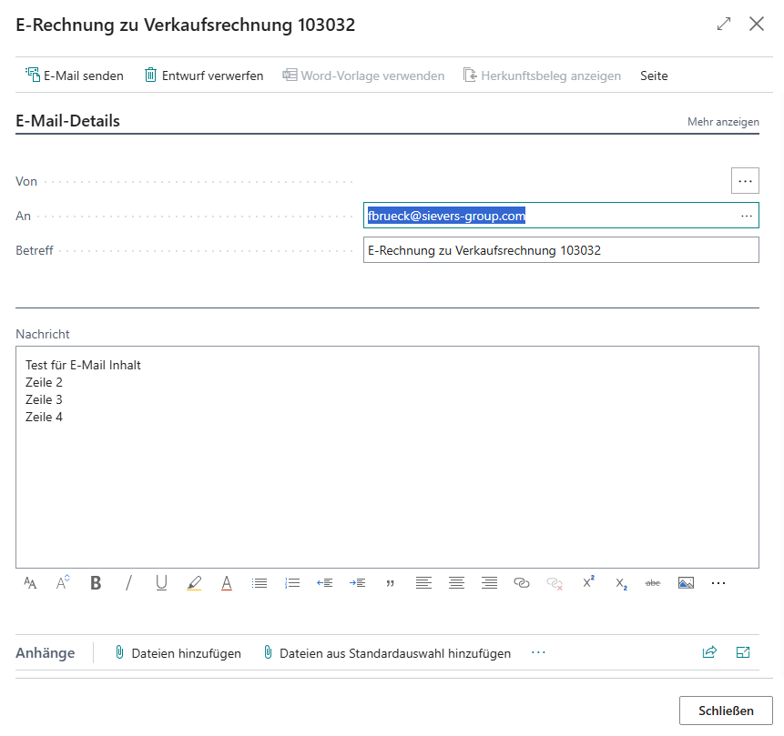Apply superscript formatting
Screen dimensions: 784x736
(587, 582)
